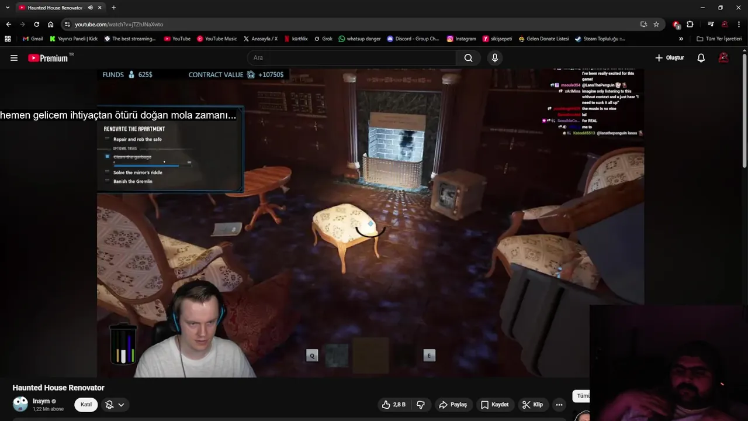Open the Extensions puzzle icon

(x=690, y=25)
